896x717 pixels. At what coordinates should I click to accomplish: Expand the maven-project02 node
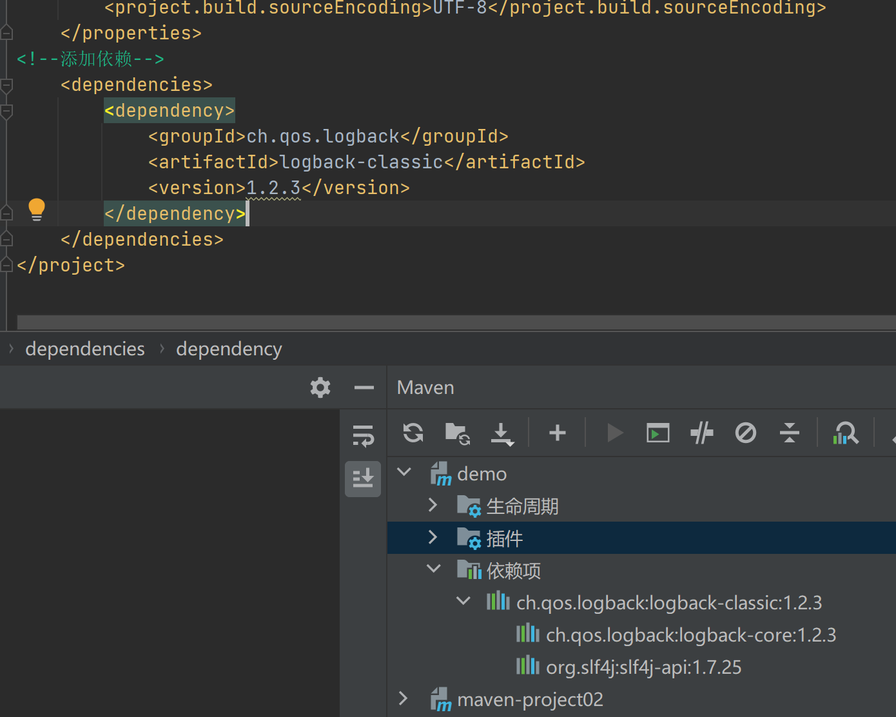(x=404, y=698)
